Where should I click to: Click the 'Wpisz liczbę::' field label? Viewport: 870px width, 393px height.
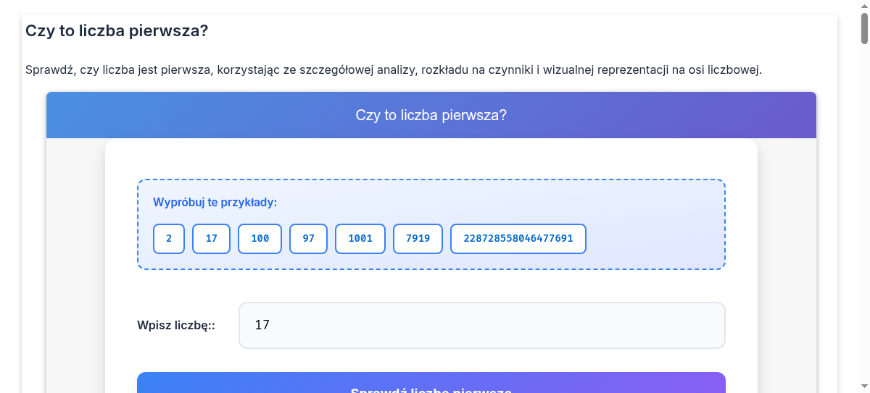[x=176, y=326]
